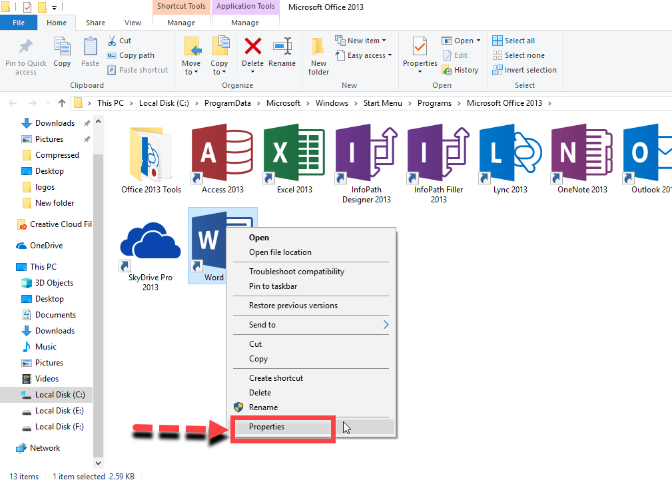672x484 pixels.
Task: Select the OneNote 2013 icon
Action: point(581,154)
